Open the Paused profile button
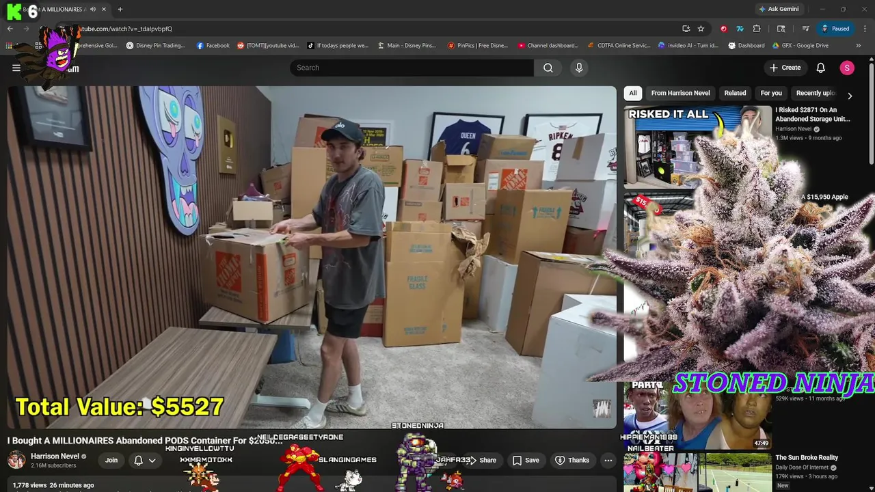The width and height of the screenshot is (875, 492). pos(835,29)
